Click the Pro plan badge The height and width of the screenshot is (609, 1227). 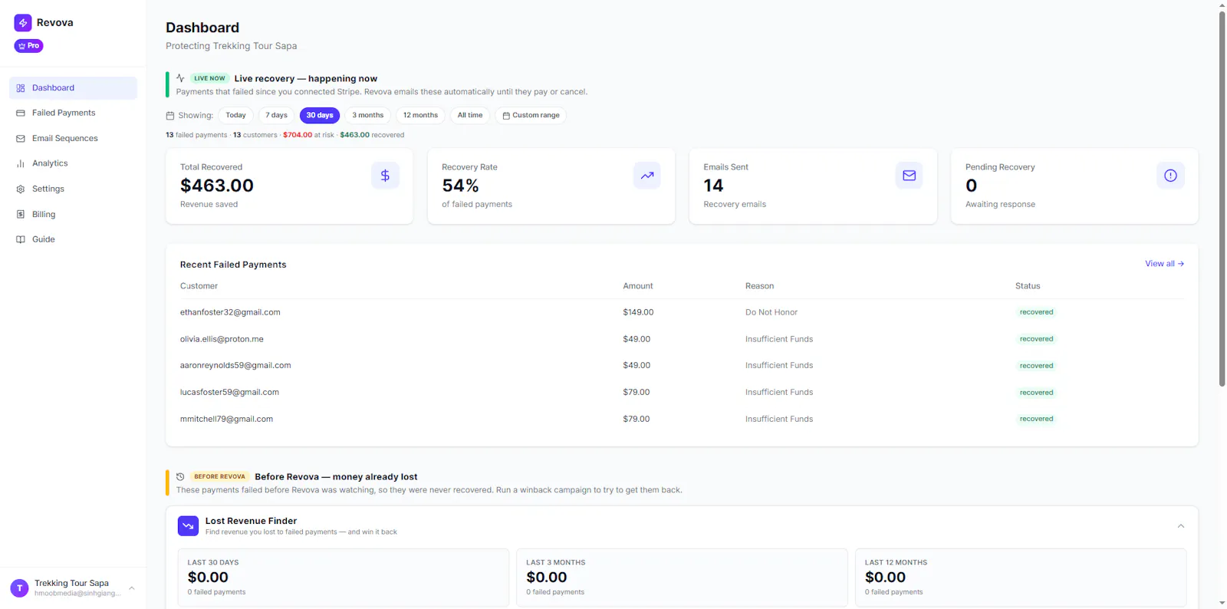click(x=28, y=46)
